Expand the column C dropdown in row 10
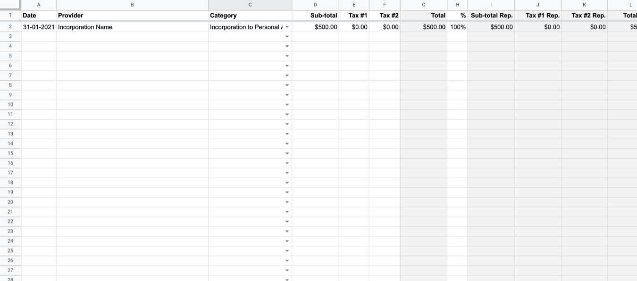The image size is (637, 281). (287, 104)
